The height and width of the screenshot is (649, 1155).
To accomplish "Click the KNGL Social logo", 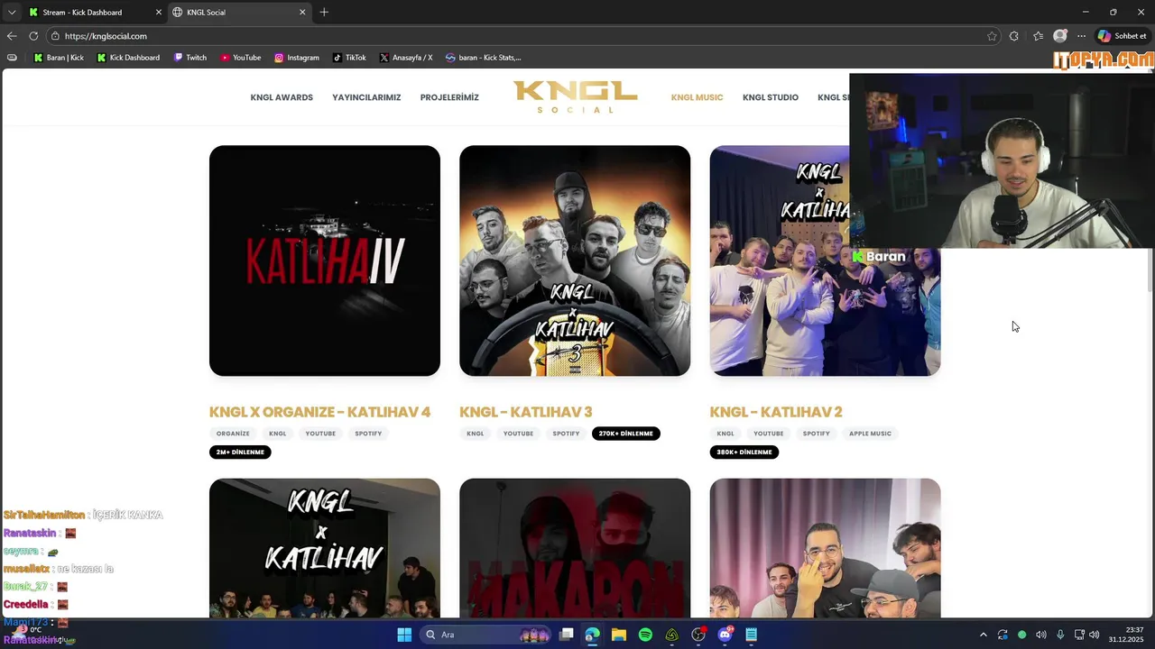I will [575, 97].
